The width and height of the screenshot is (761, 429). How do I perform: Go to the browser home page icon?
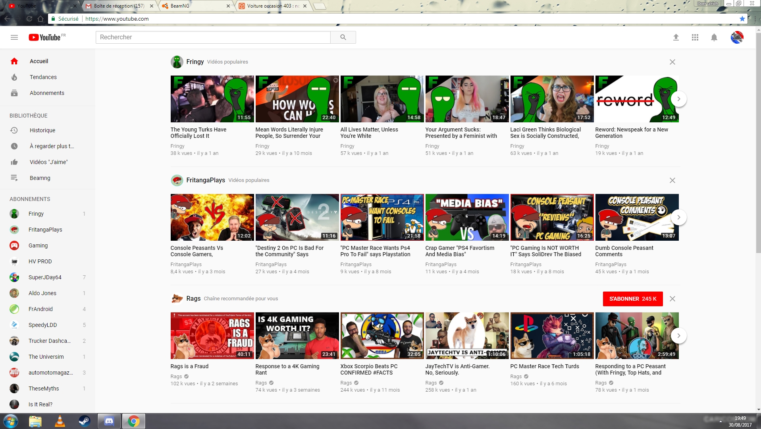point(40,19)
